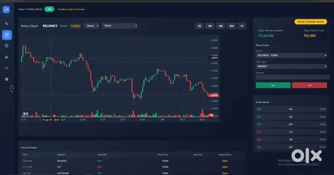334x175 pixels.
Task: Click the ₹12,000 paper margin used value
Action: pyautogui.click(x=310, y=36)
